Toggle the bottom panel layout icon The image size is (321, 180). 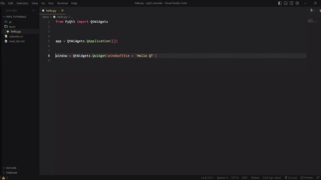coord(285,3)
